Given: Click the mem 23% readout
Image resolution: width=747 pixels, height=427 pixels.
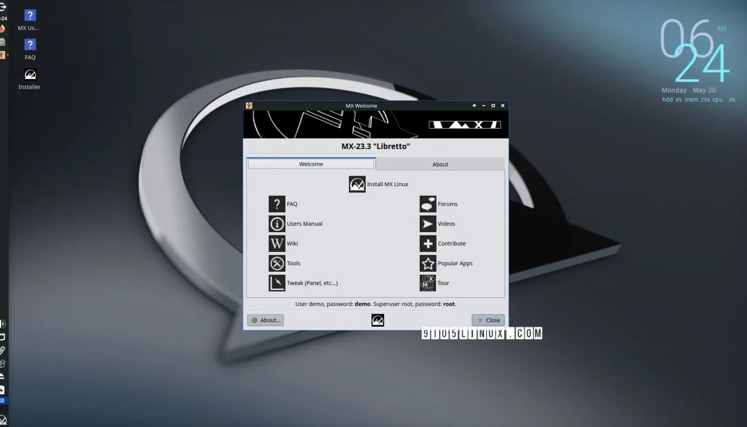Looking at the screenshot, I should point(697,100).
